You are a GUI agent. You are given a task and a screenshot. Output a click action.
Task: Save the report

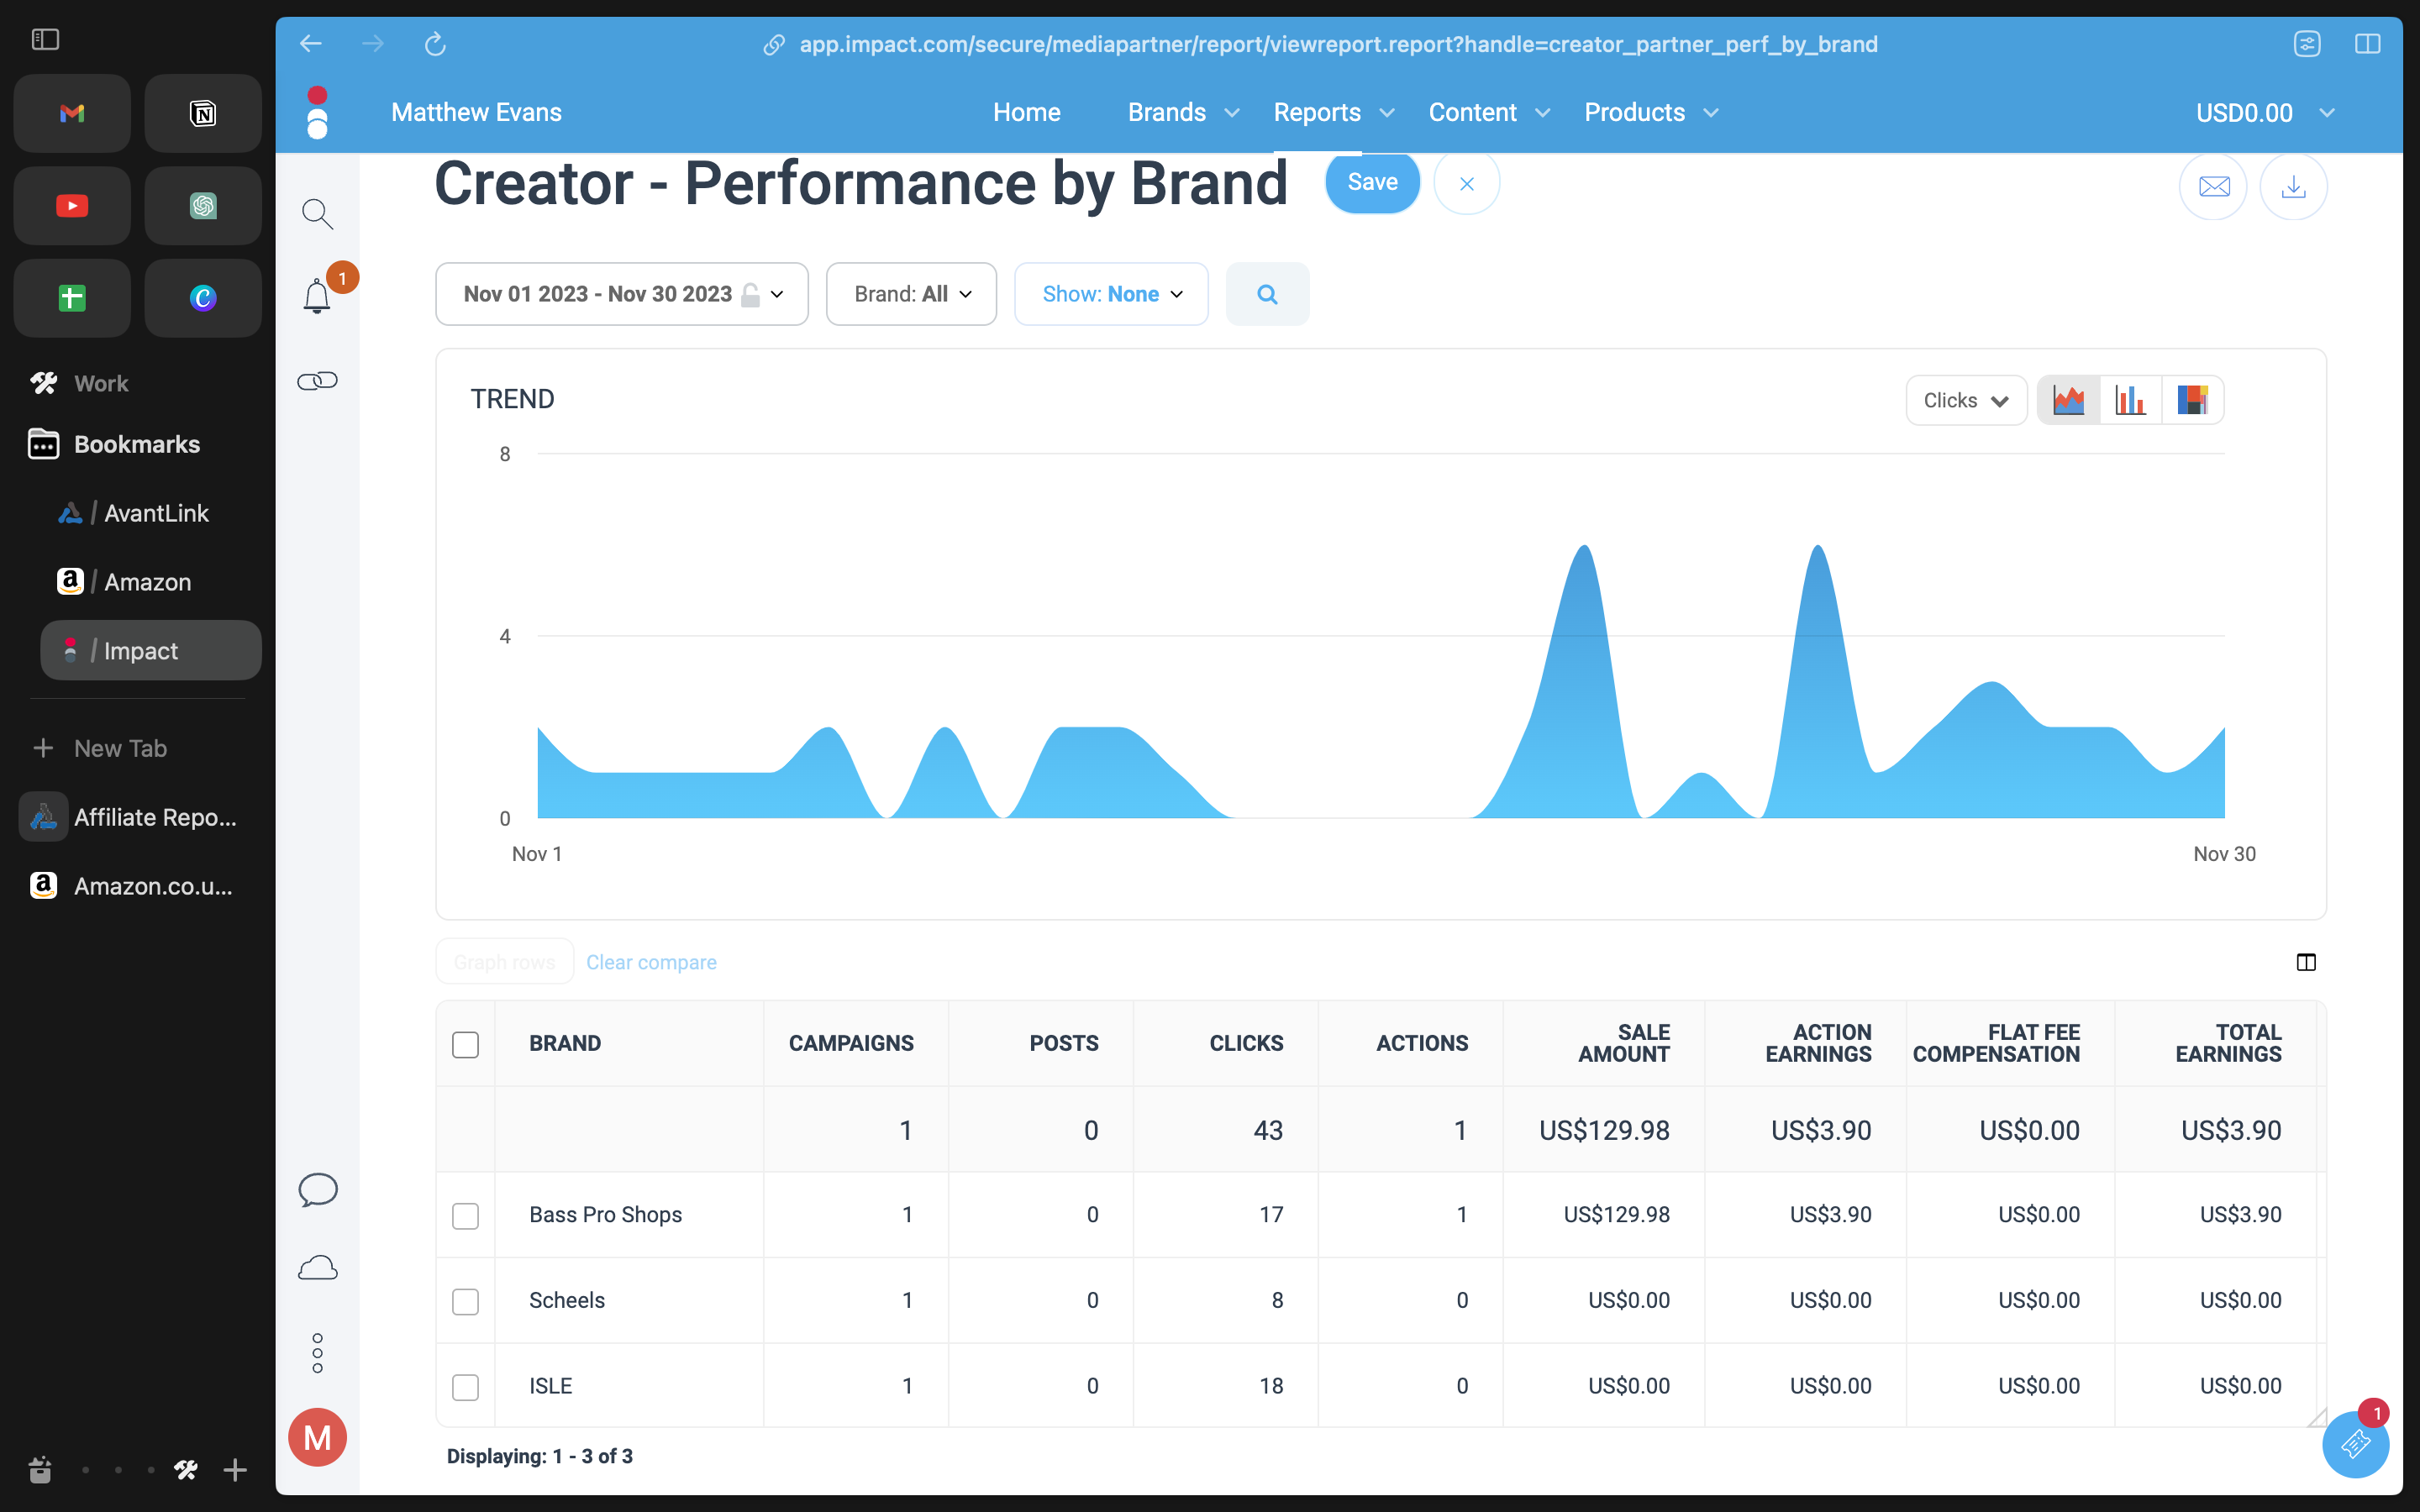click(x=1372, y=182)
